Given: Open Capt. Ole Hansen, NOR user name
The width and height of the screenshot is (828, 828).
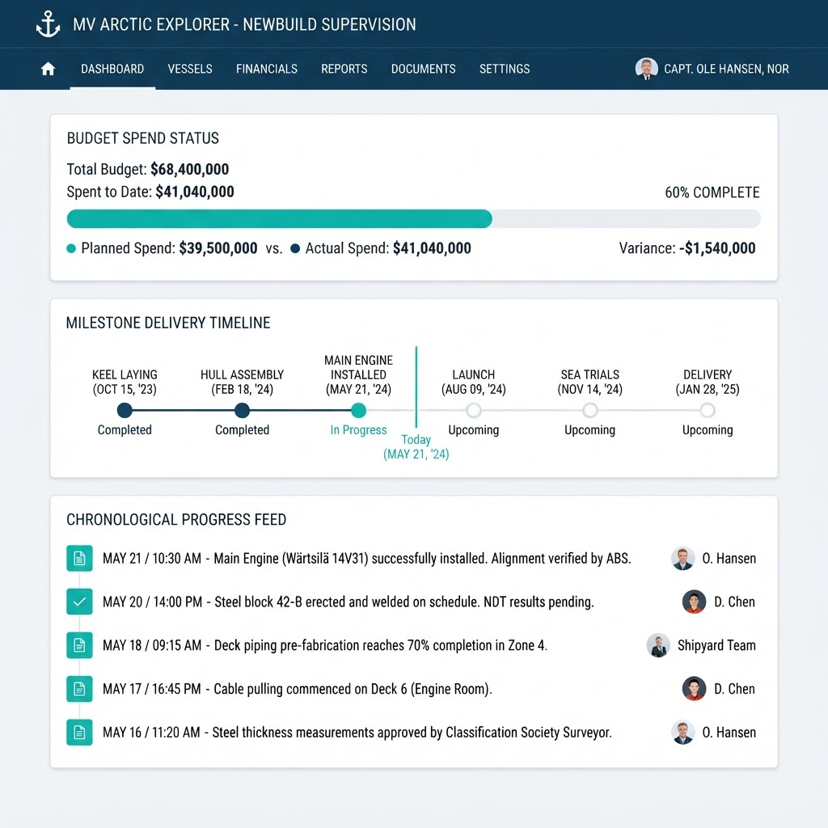Looking at the screenshot, I should tap(727, 70).
